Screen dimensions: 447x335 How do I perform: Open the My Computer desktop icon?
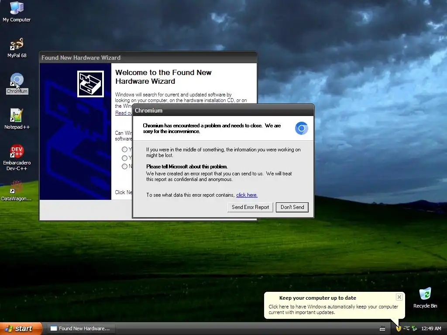tap(17, 11)
